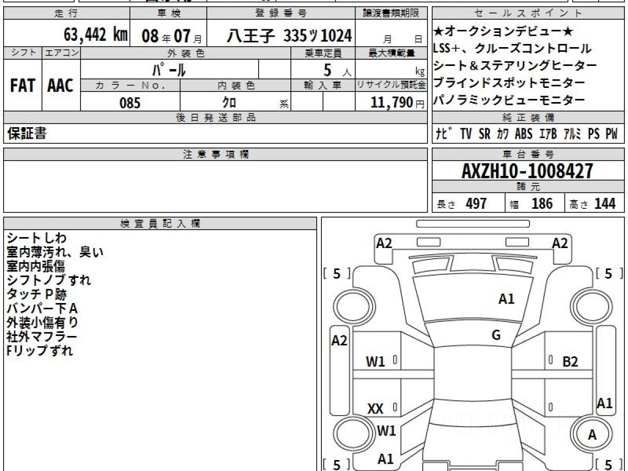Click ブラインドスポットモニター line
This screenshot has height=471, width=628.
click(x=509, y=83)
